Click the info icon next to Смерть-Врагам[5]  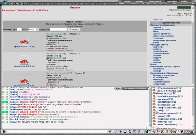click(x=180, y=108)
